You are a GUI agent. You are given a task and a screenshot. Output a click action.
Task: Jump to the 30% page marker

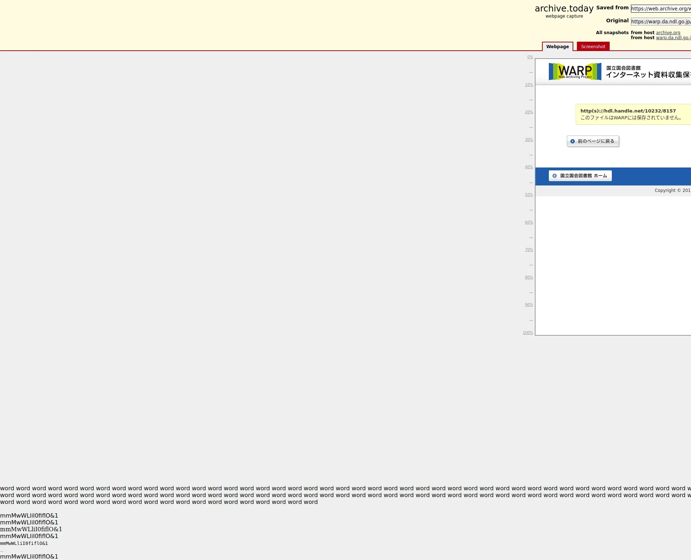pyautogui.click(x=529, y=140)
